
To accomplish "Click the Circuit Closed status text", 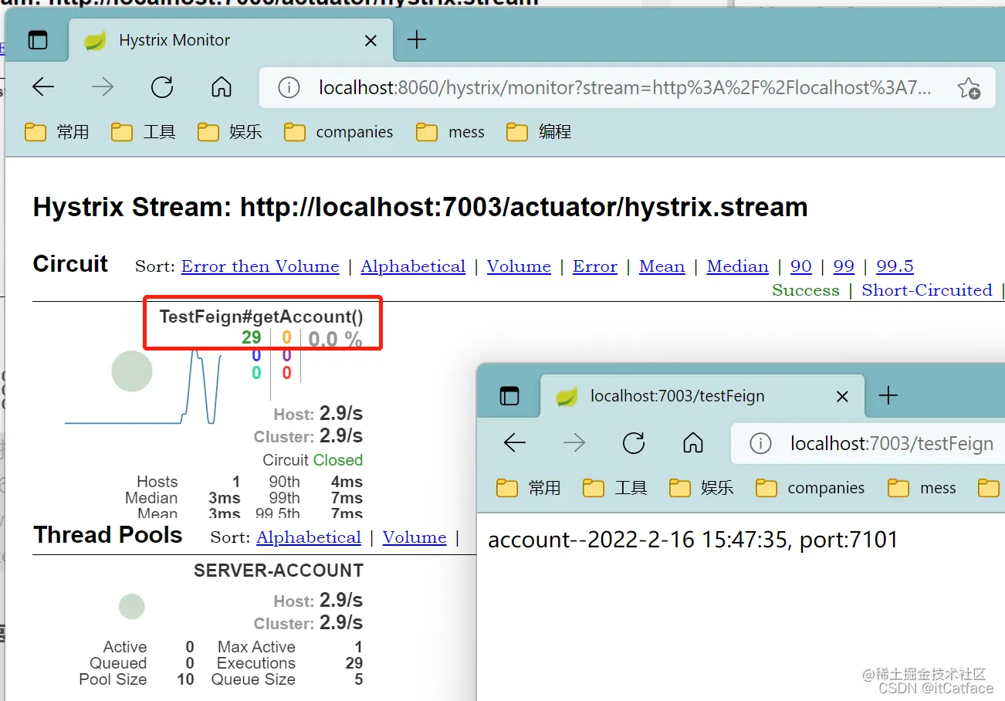I will [x=313, y=460].
